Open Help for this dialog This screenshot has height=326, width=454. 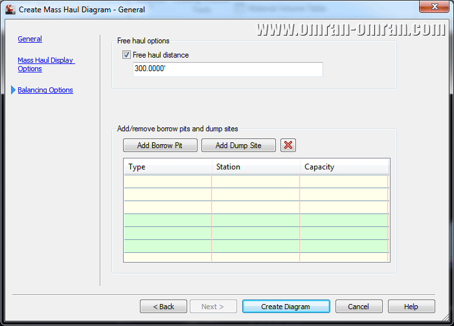(411, 307)
